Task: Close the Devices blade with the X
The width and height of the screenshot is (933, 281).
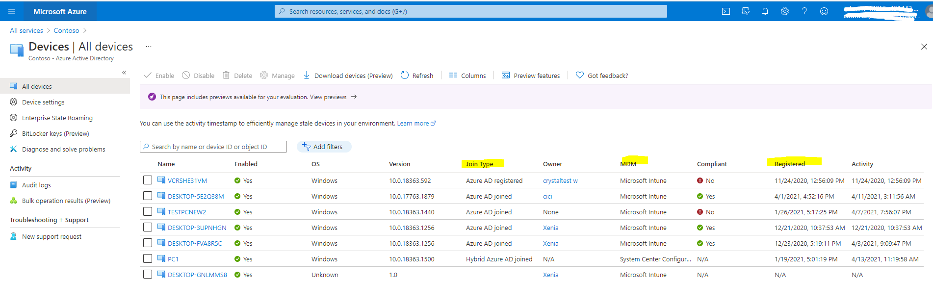Action: pyautogui.click(x=924, y=47)
